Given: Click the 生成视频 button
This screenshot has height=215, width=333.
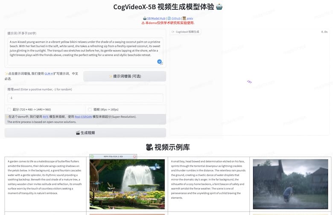Looking at the screenshot, I should coord(85,133).
